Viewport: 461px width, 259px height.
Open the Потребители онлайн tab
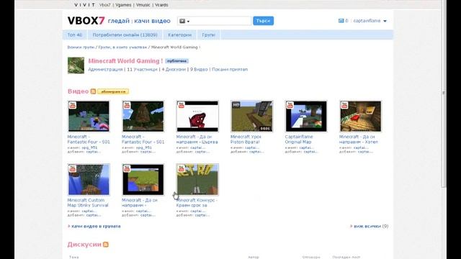(125, 35)
